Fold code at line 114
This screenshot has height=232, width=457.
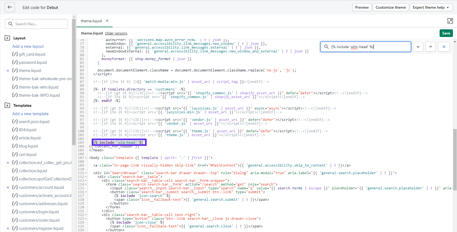86,184
